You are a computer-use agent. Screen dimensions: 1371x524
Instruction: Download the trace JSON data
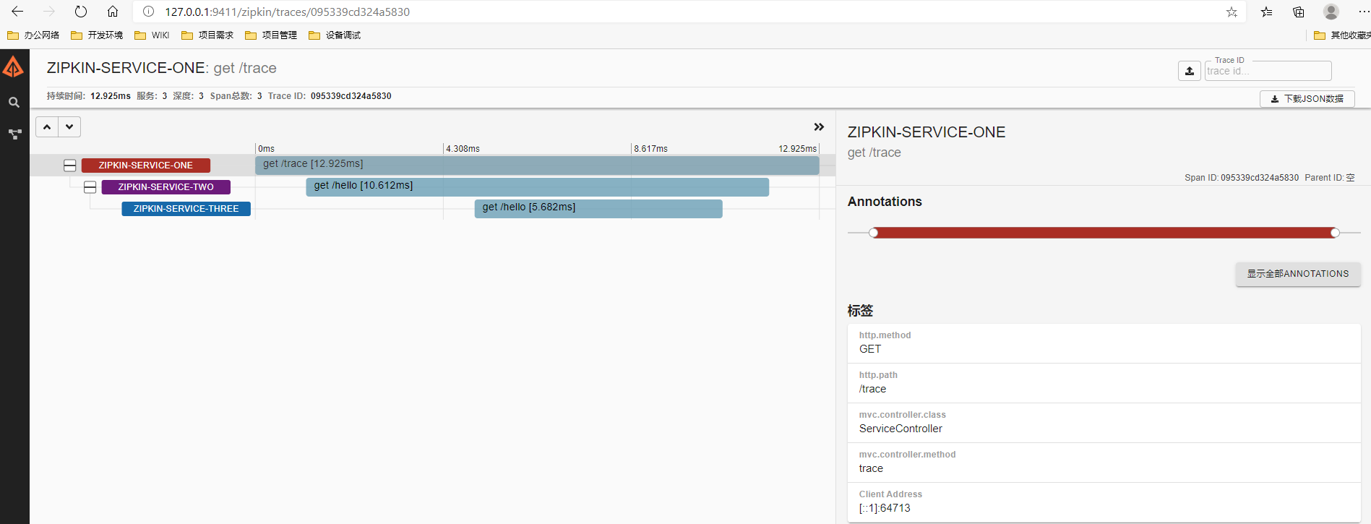coord(1307,99)
